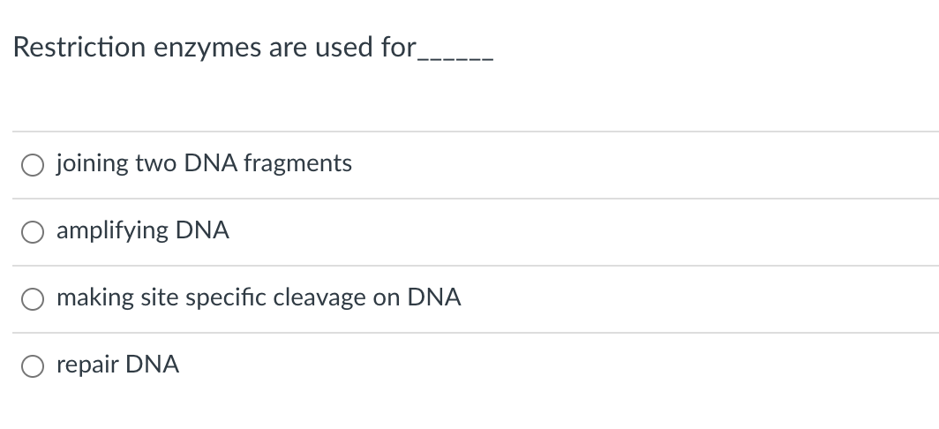The height and width of the screenshot is (429, 939).
Task: Choose the 'amplifying DNA' radio button
Action: click(x=33, y=232)
